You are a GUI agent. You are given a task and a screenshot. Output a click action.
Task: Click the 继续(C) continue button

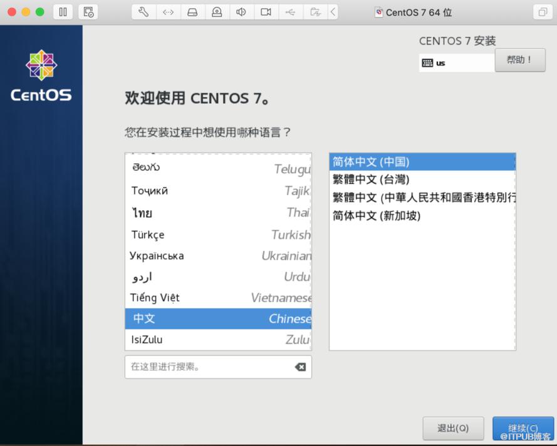523,428
